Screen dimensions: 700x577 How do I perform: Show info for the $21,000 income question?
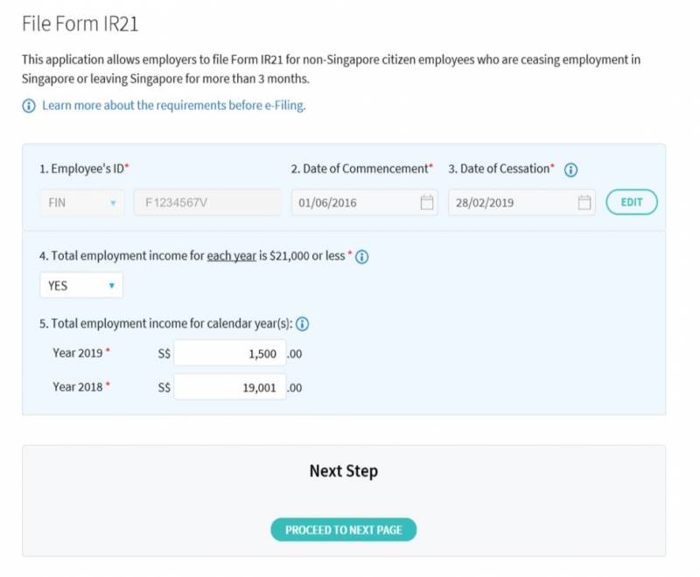pos(361,257)
